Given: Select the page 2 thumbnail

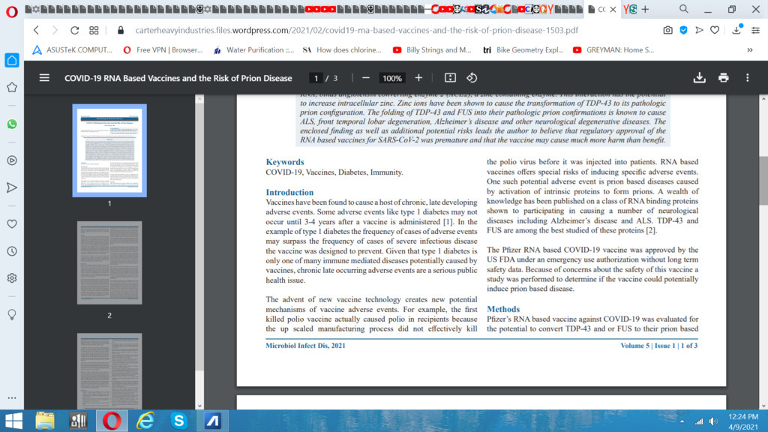Looking at the screenshot, I should pyautogui.click(x=109, y=262).
